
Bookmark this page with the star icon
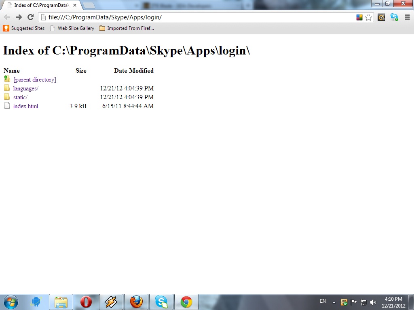[368, 17]
